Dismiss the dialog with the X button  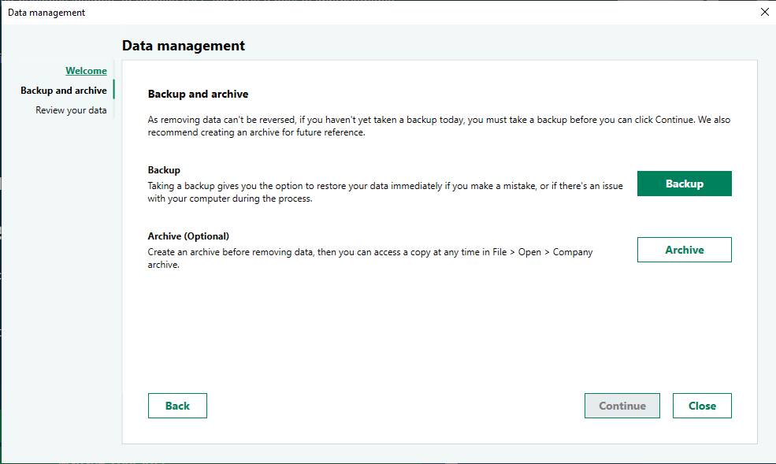tap(763, 12)
